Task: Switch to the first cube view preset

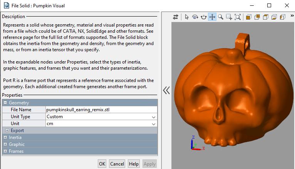Action: point(248,17)
